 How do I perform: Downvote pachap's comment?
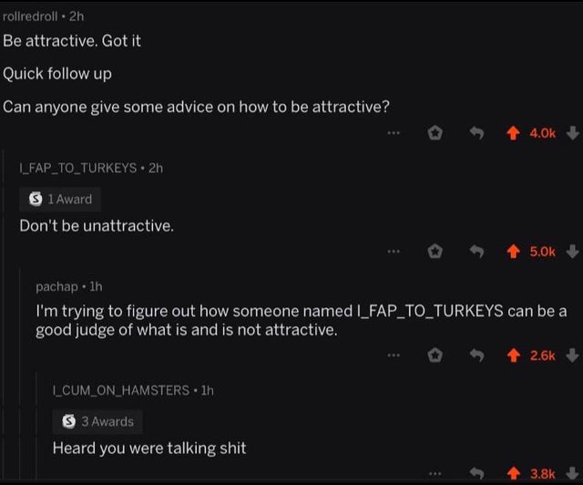pyautogui.click(x=572, y=356)
